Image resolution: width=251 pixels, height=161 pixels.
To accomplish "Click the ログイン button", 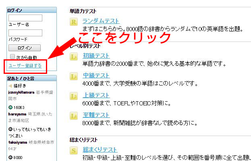I will pyautogui.click(x=25, y=48).
